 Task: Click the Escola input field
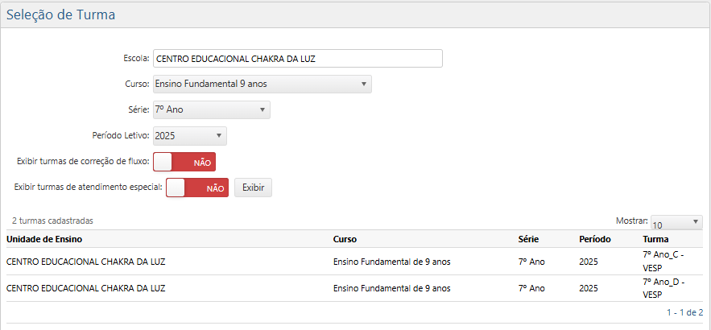tap(297, 58)
